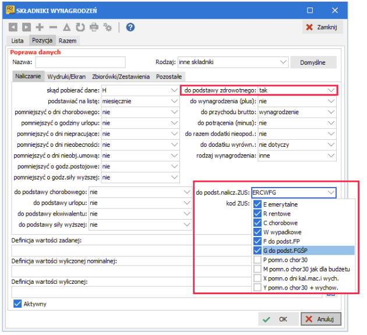Click Definicja wartości wyliczonej nominalnej field
Viewport: 367px width, 335px height.
131,271
